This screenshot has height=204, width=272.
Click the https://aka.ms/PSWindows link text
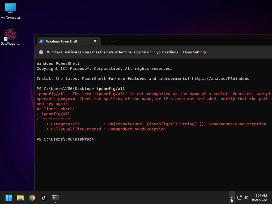220,79
